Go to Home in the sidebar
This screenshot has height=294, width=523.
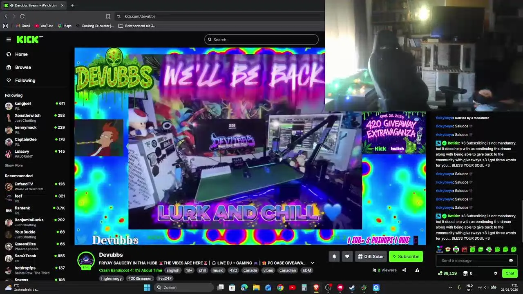click(35, 54)
